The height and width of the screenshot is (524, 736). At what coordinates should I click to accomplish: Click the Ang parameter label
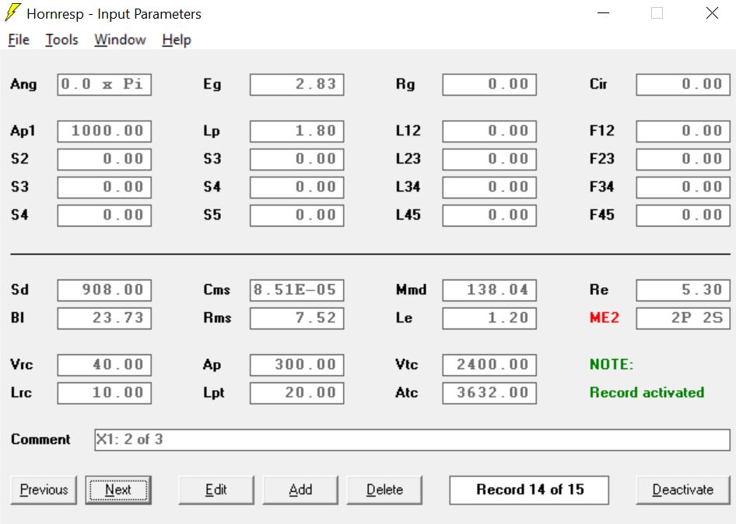coord(23,85)
